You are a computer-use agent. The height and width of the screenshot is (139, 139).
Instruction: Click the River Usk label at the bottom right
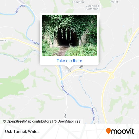[93, 114]
